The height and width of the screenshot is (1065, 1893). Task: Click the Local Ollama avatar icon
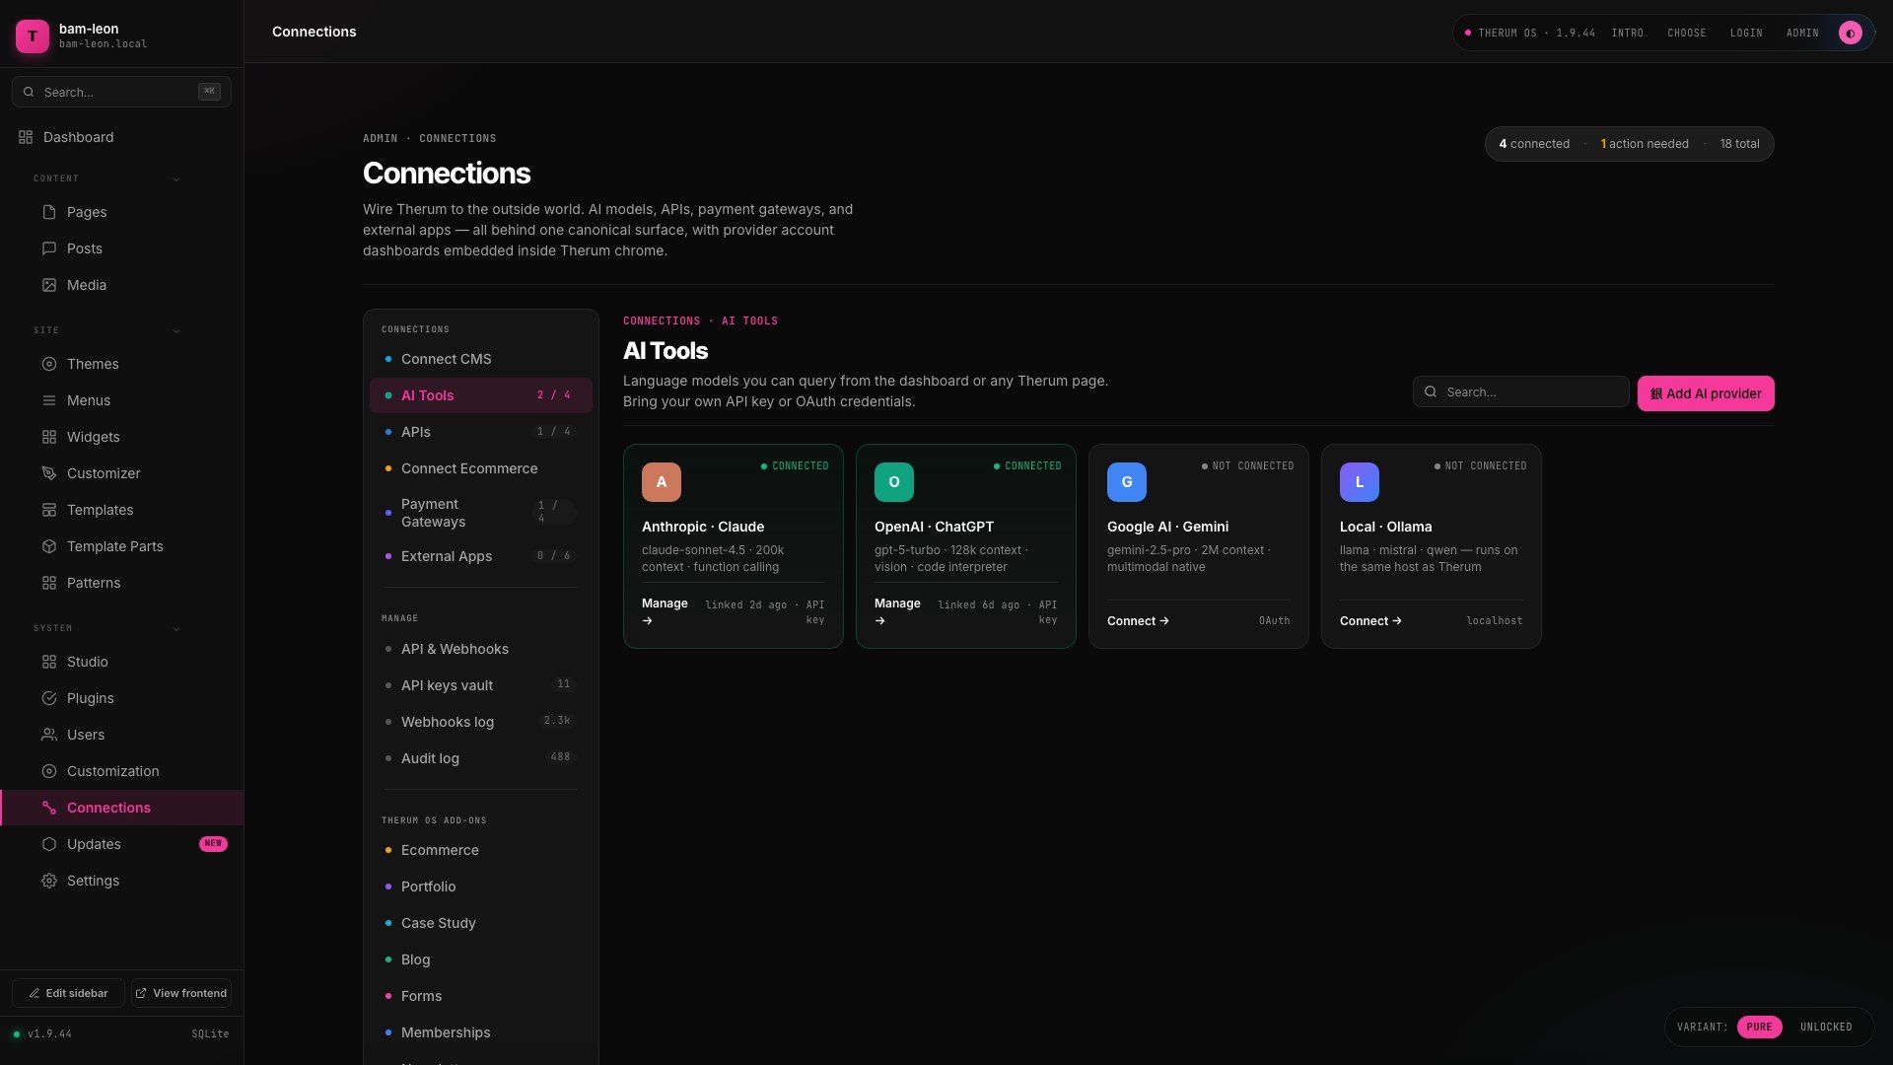coord(1360,482)
